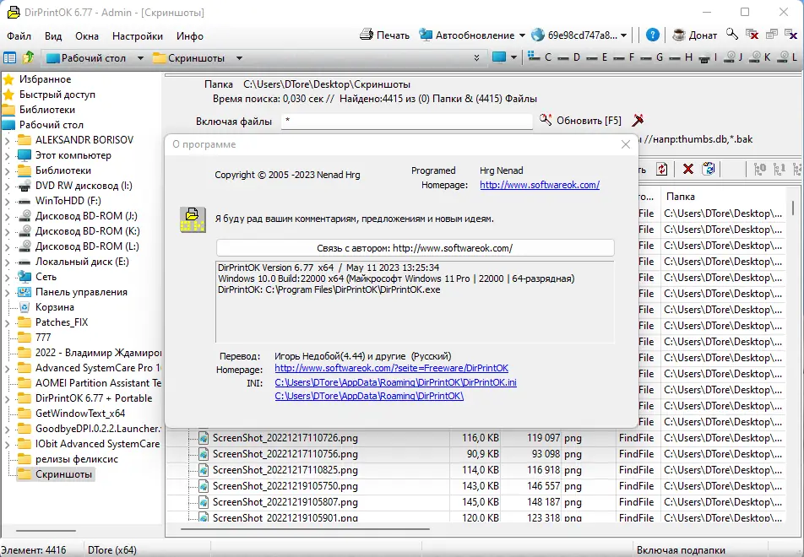Click the cascade windows icon in menu bar
The width and height of the screenshot is (804, 557).
click(772, 35)
